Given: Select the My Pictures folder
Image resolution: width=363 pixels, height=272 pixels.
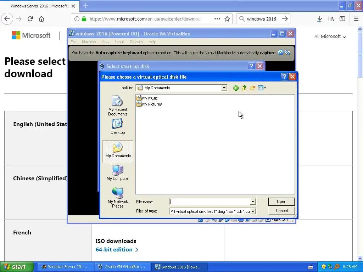Looking at the screenshot, I should [149, 104].
